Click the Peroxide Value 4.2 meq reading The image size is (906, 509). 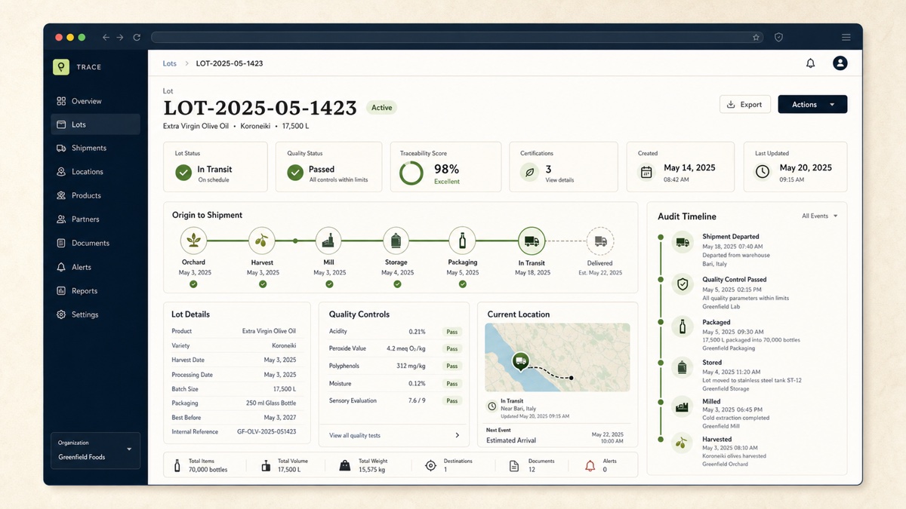tap(405, 349)
